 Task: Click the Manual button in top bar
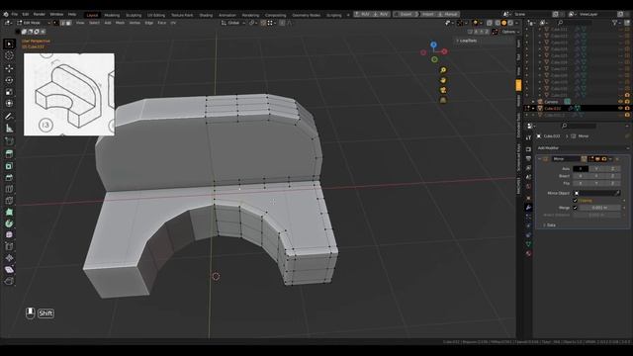[448, 14]
